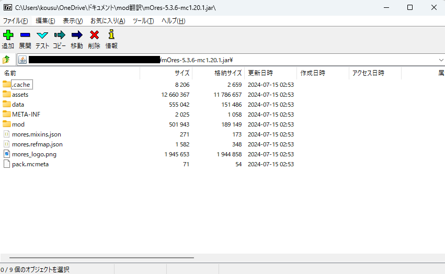Click the Move (移動) arrow icon
445x274 pixels.
pos(77,36)
